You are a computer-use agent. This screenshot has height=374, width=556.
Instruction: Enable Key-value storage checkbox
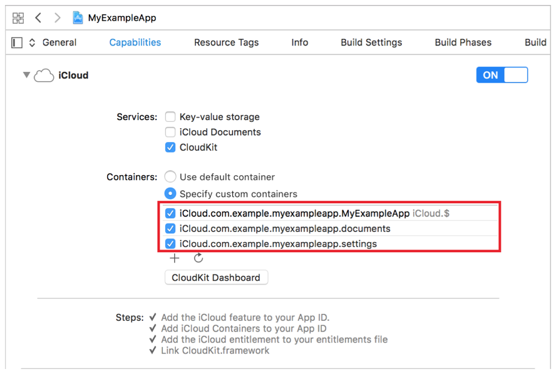tap(170, 117)
